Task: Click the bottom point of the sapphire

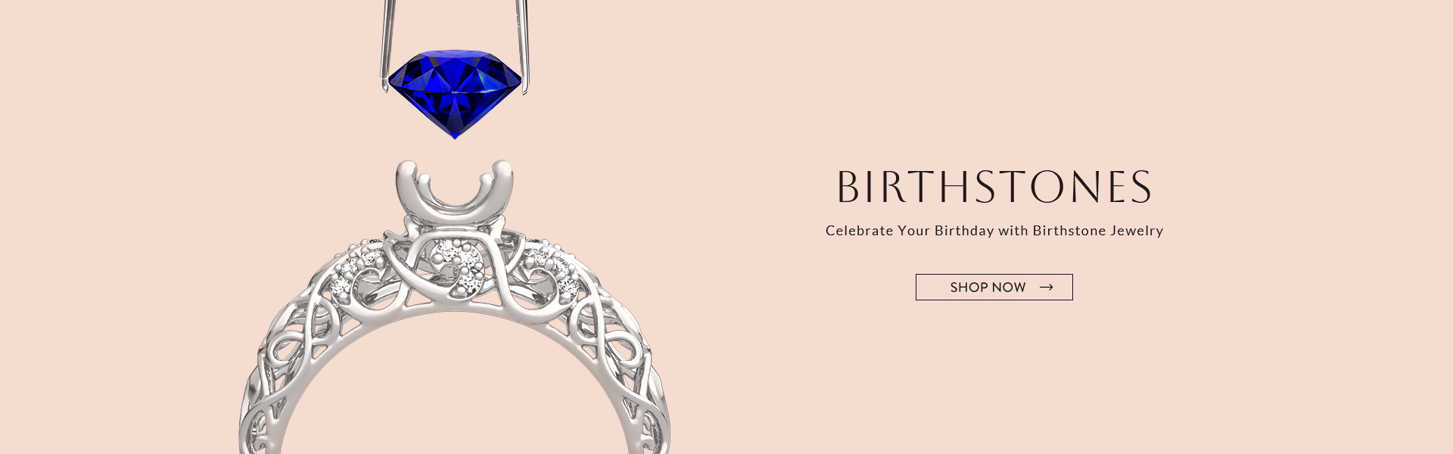Action: point(455,135)
